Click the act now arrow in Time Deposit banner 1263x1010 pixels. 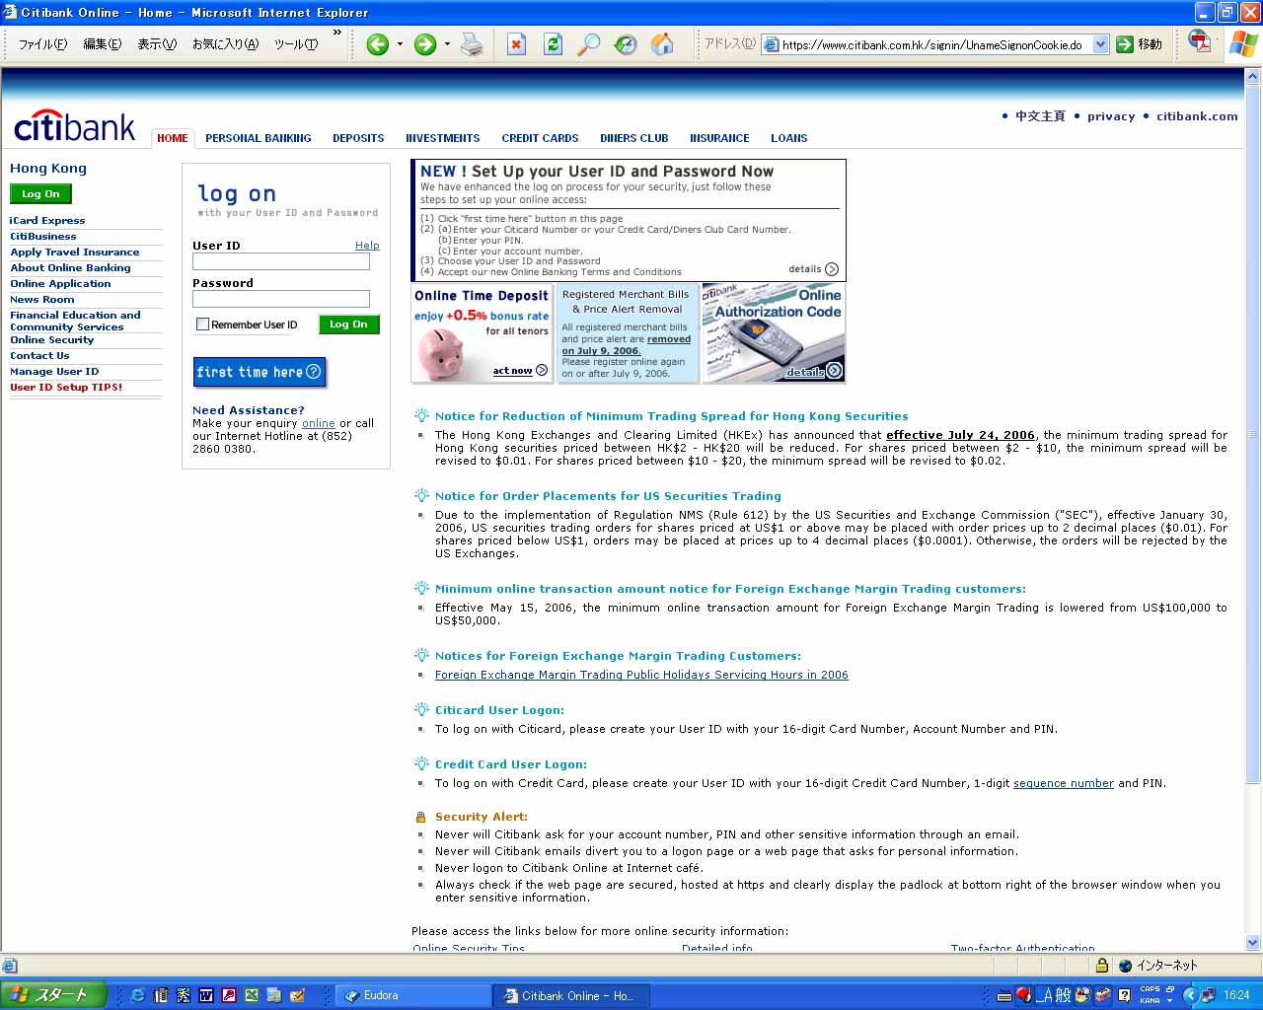coord(542,371)
